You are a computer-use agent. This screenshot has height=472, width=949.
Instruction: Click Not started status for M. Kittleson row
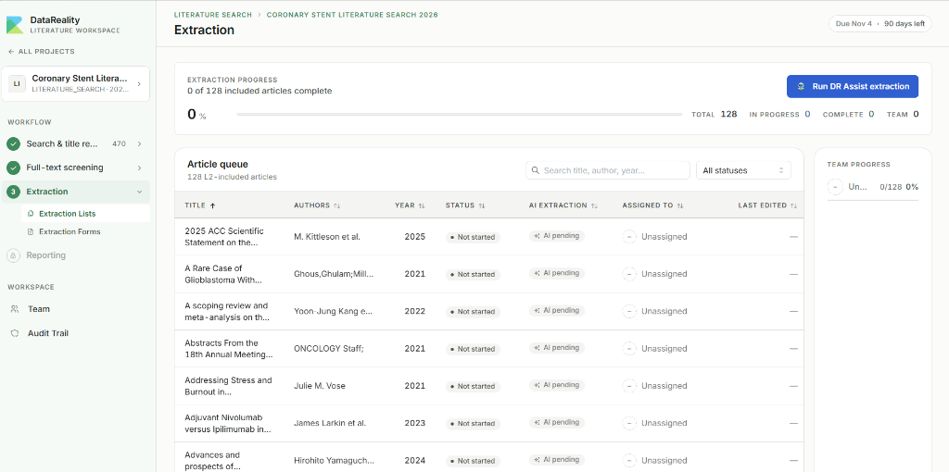coord(473,237)
